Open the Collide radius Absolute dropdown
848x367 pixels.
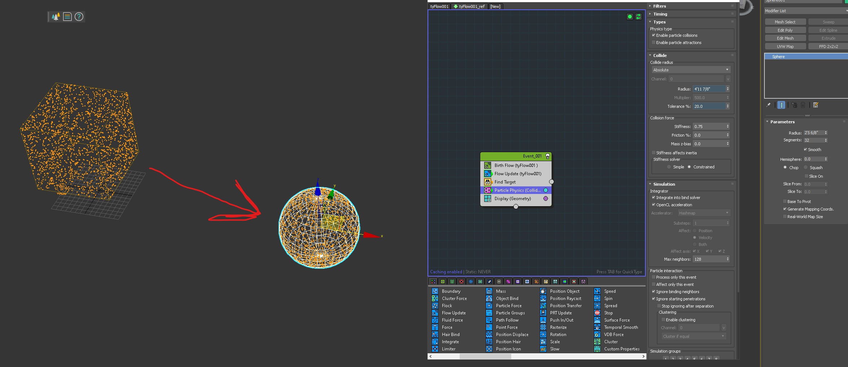click(x=690, y=70)
